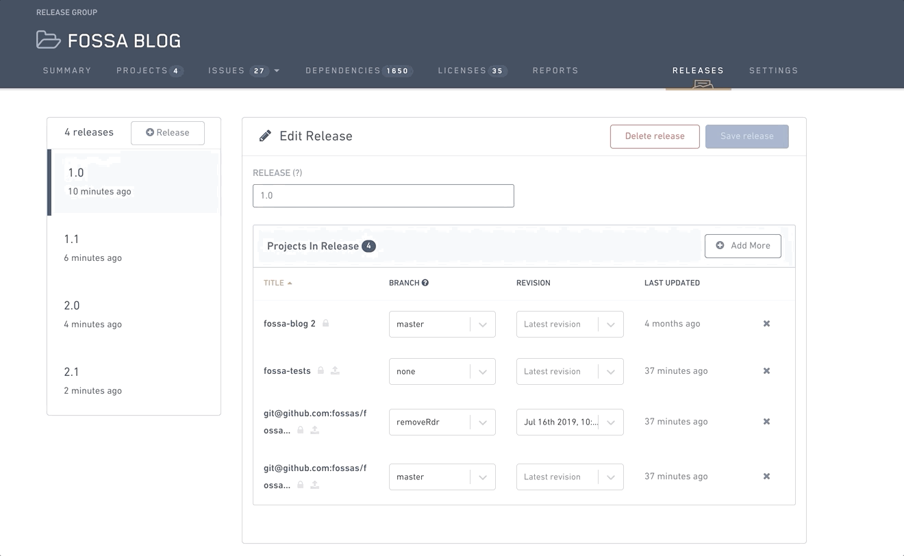Click the X icon for fossa-tests row

[766, 371]
